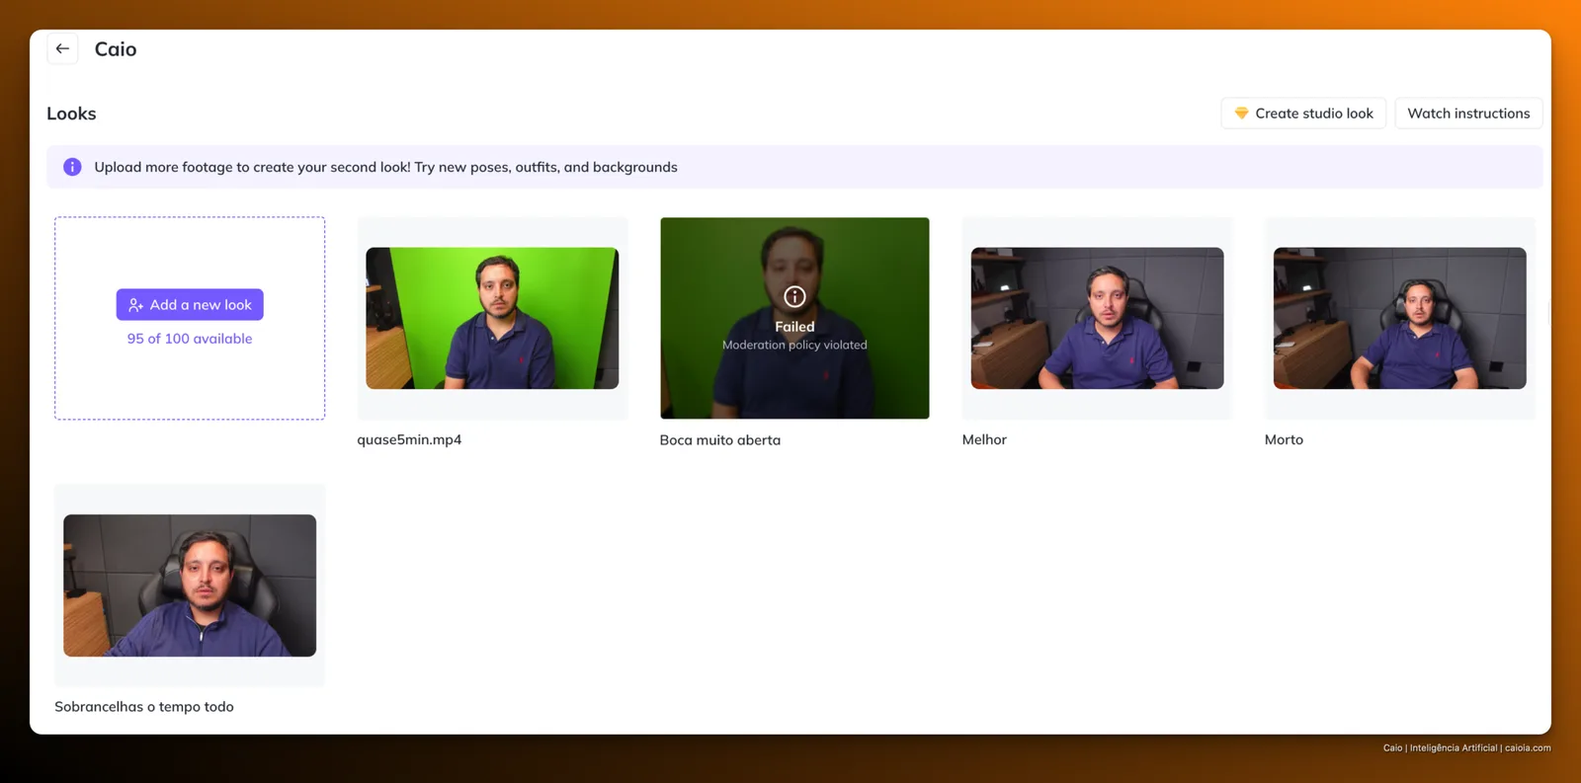Select the Melhor look thumbnail

pyautogui.click(x=1097, y=318)
